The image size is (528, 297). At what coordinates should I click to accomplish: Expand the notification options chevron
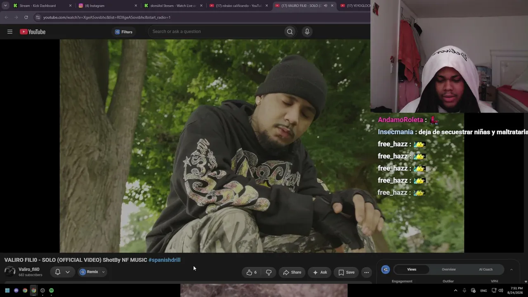point(68,272)
